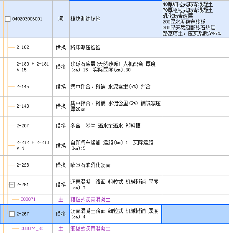This screenshot has width=229, height=233.
Task: Click the 铺筑碾压 厚20cm name cell
Action: pyautogui.click(x=116, y=106)
